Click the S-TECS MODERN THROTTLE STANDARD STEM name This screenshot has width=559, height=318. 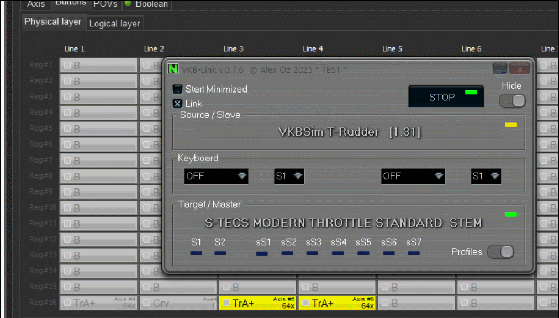[344, 223]
